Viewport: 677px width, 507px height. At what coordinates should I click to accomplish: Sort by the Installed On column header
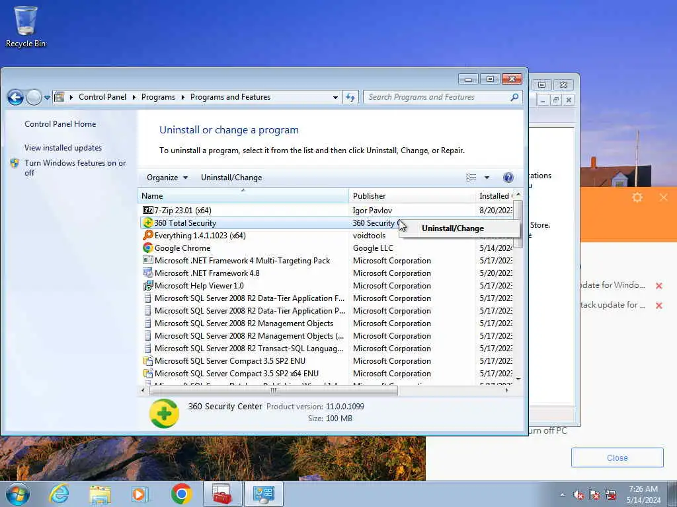(x=495, y=195)
